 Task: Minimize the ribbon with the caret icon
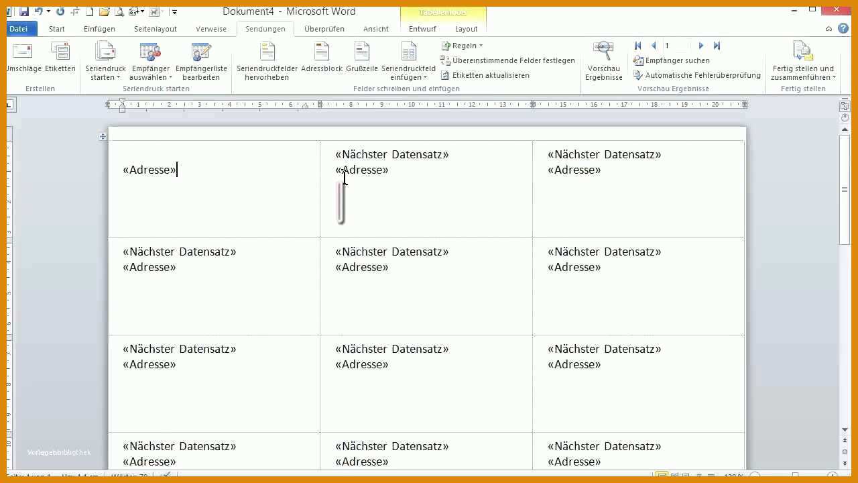point(829,29)
